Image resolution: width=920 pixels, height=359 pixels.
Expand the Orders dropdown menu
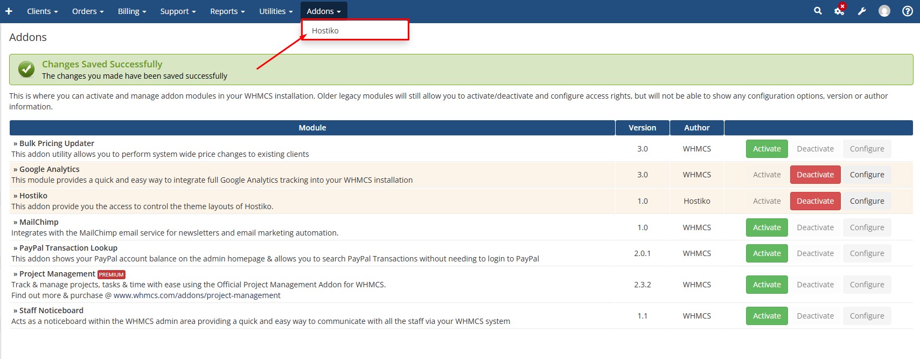click(87, 11)
